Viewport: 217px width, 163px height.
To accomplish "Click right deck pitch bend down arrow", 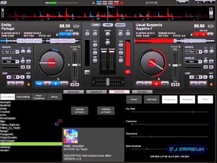I will click(173, 85).
